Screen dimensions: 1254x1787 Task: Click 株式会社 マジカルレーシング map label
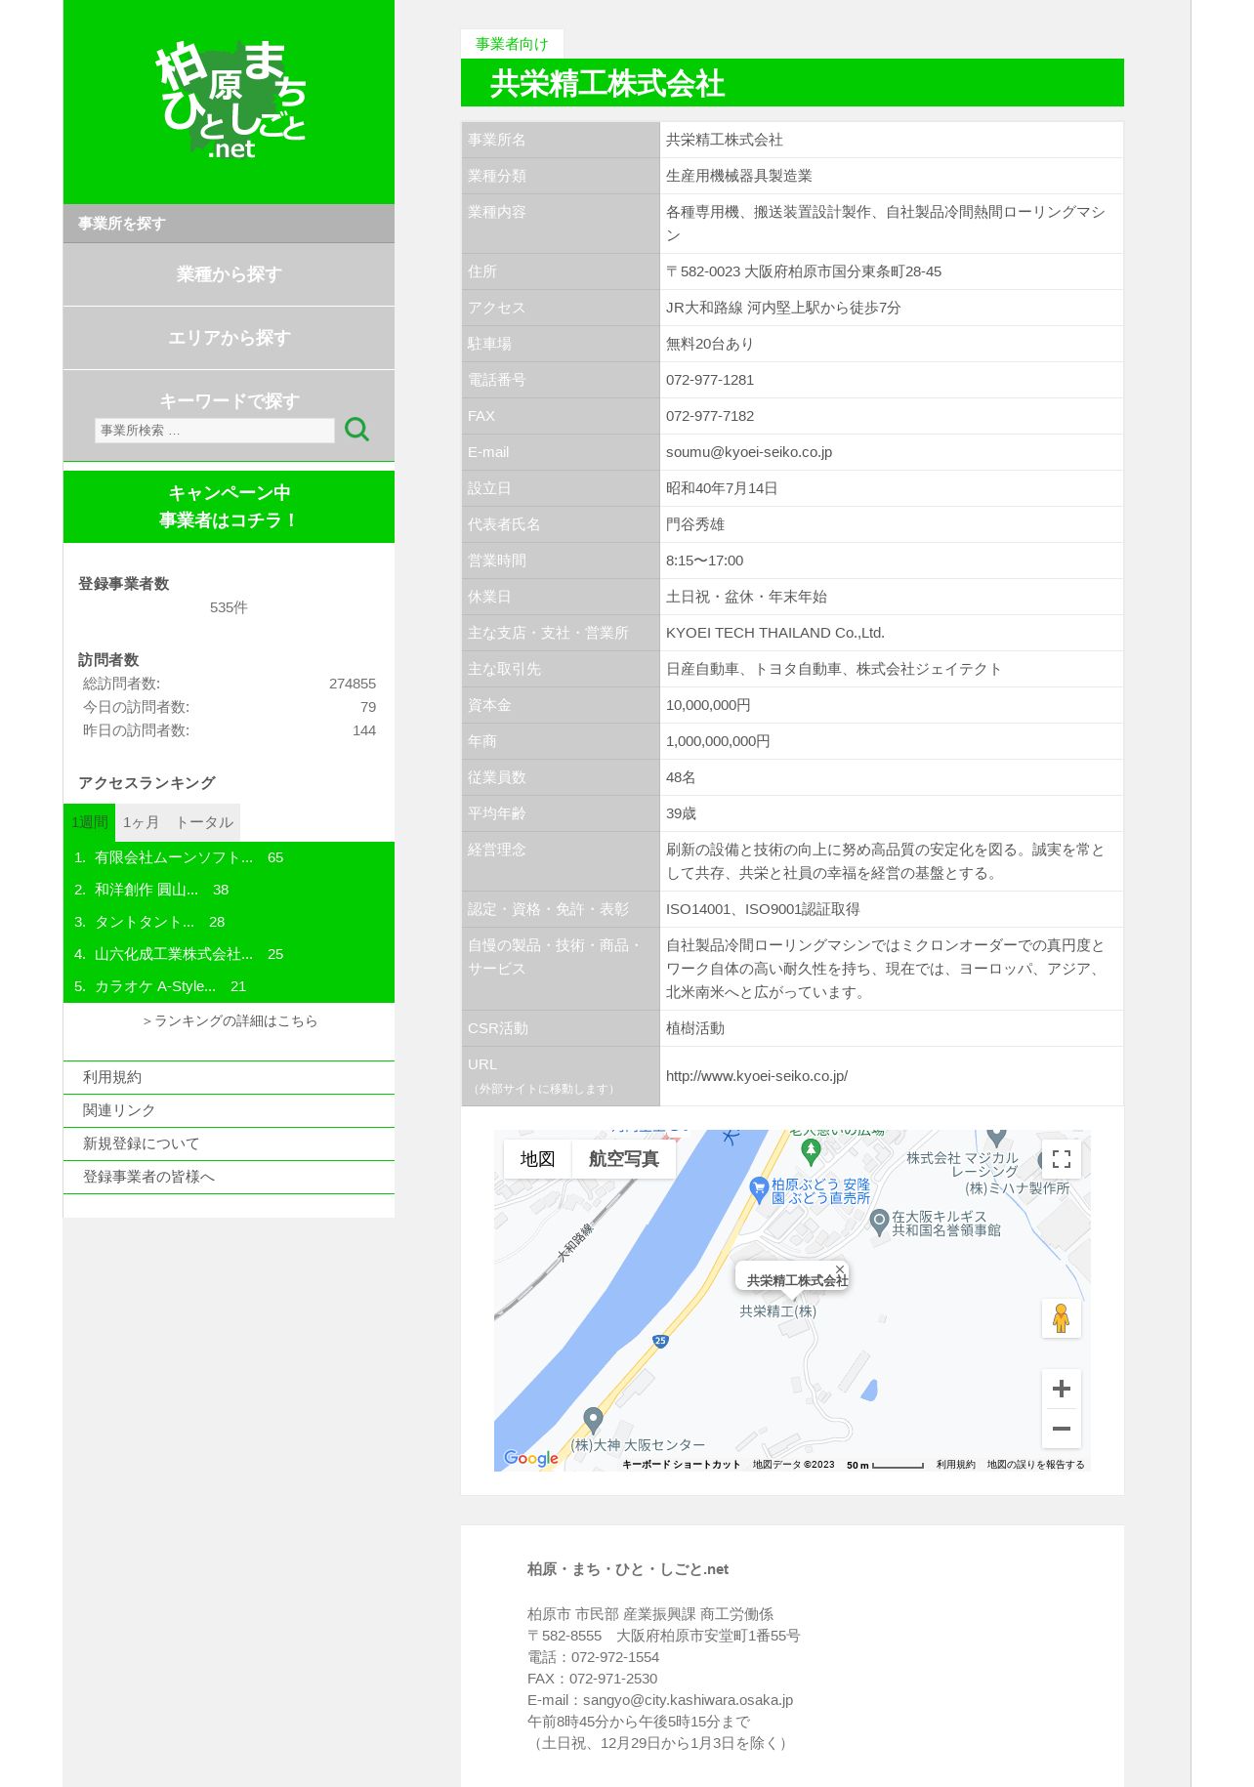pos(962,1165)
